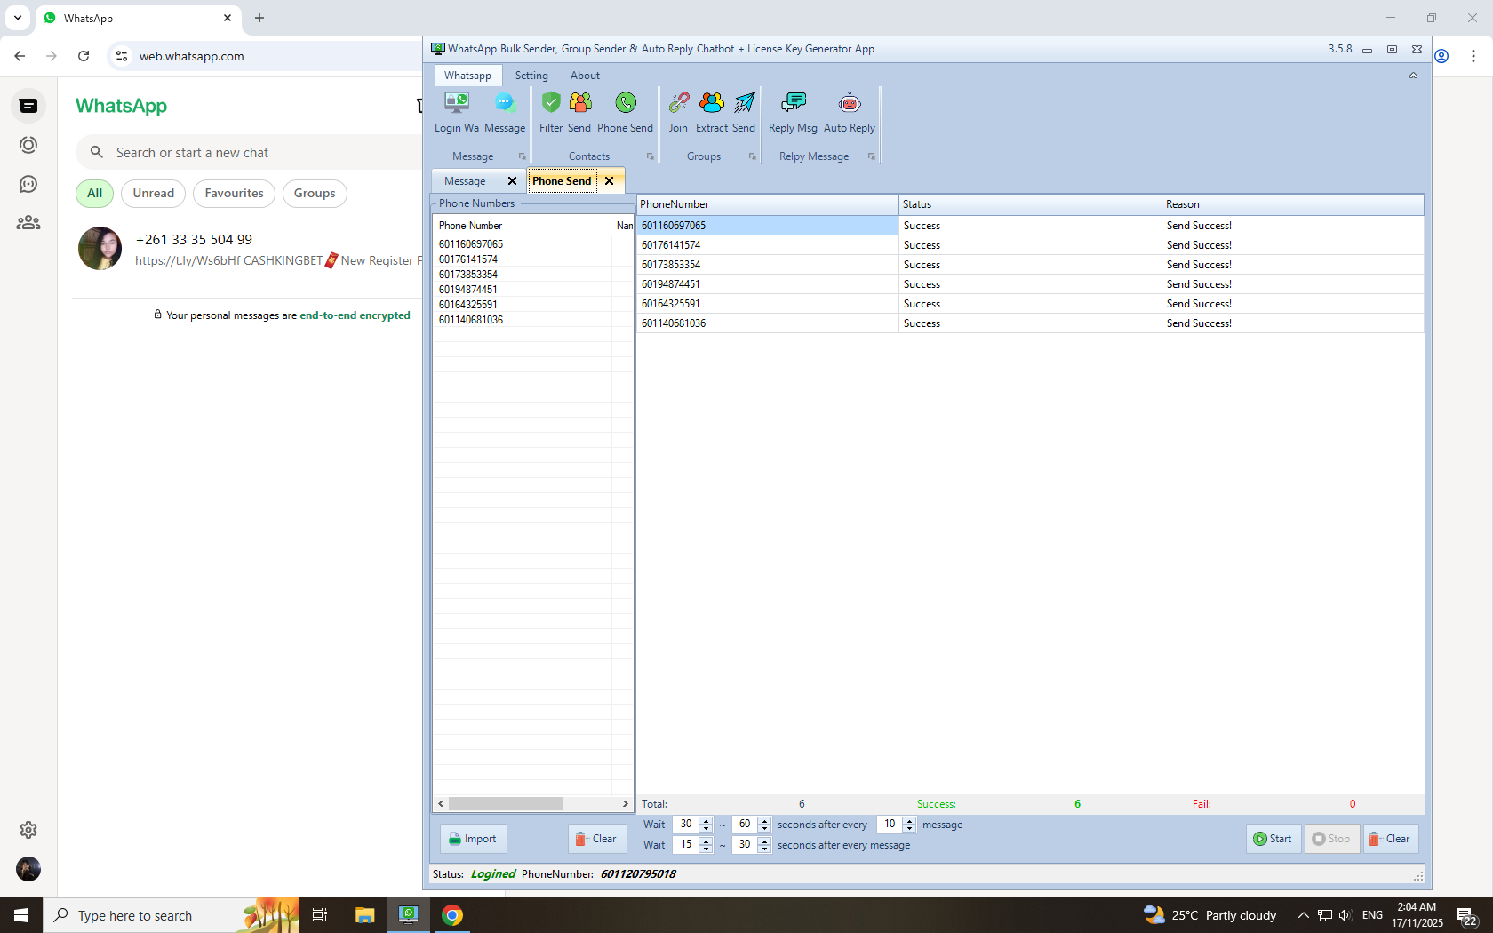Select 60173853354 in Phone Numbers list

[x=468, y=275]
